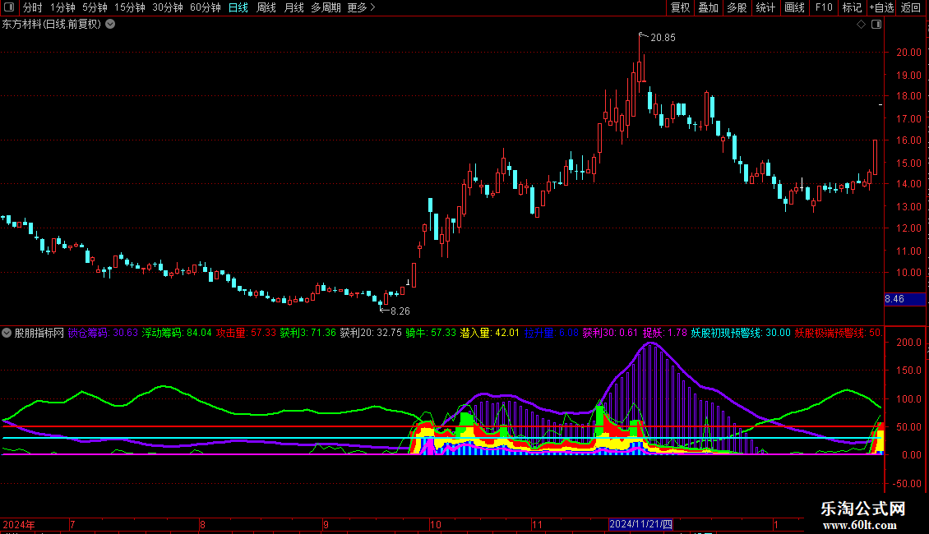Click the month 8 marker on time axis

[x=202, y=524]
